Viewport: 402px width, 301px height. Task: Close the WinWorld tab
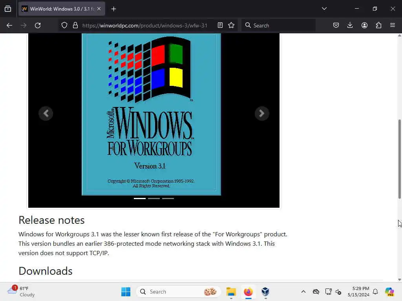coord(99,9)
